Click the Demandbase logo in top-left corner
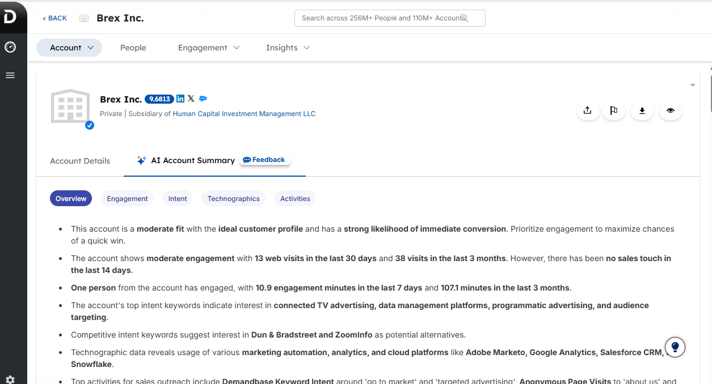 [x=10, y=16]
